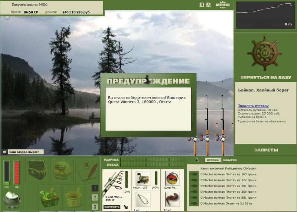Click the depth profile map
The height and width of the screenshot is (212, 297).
click(265, 15)
